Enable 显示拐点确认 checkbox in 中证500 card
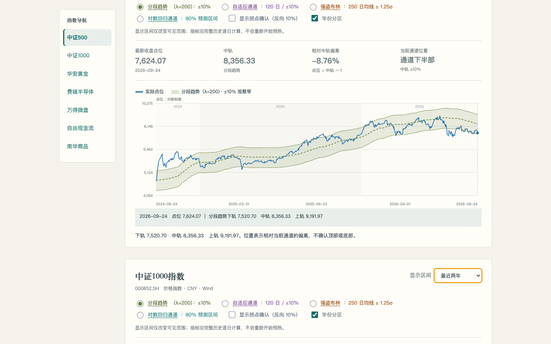The width and height of the screenshot is (551, 344). [x=232, y=18]
